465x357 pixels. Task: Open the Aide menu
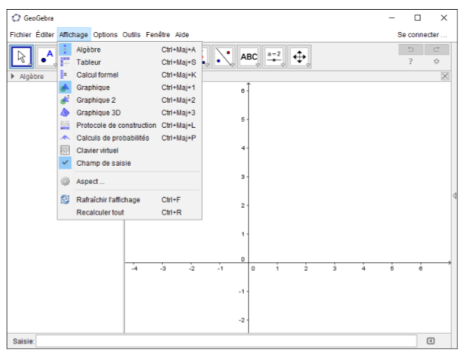(x=181, y=35)
